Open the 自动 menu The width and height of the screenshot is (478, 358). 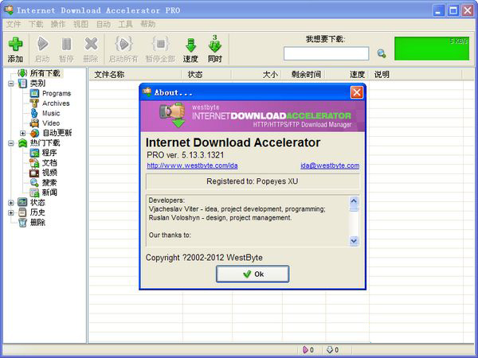104,24
